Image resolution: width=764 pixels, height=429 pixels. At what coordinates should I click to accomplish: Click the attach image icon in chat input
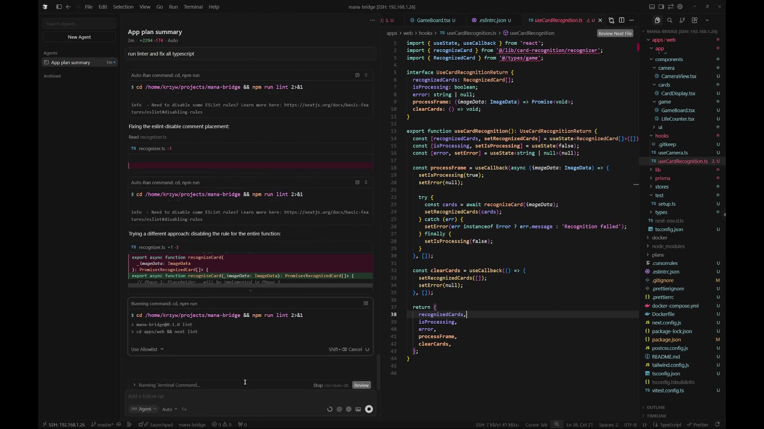[x=358, y=409]
